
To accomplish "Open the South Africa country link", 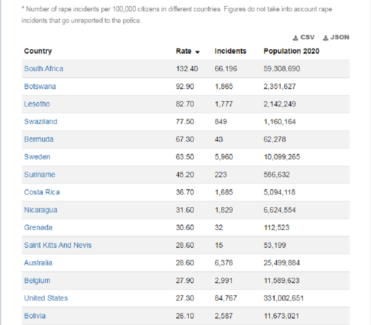I will 44,68.
